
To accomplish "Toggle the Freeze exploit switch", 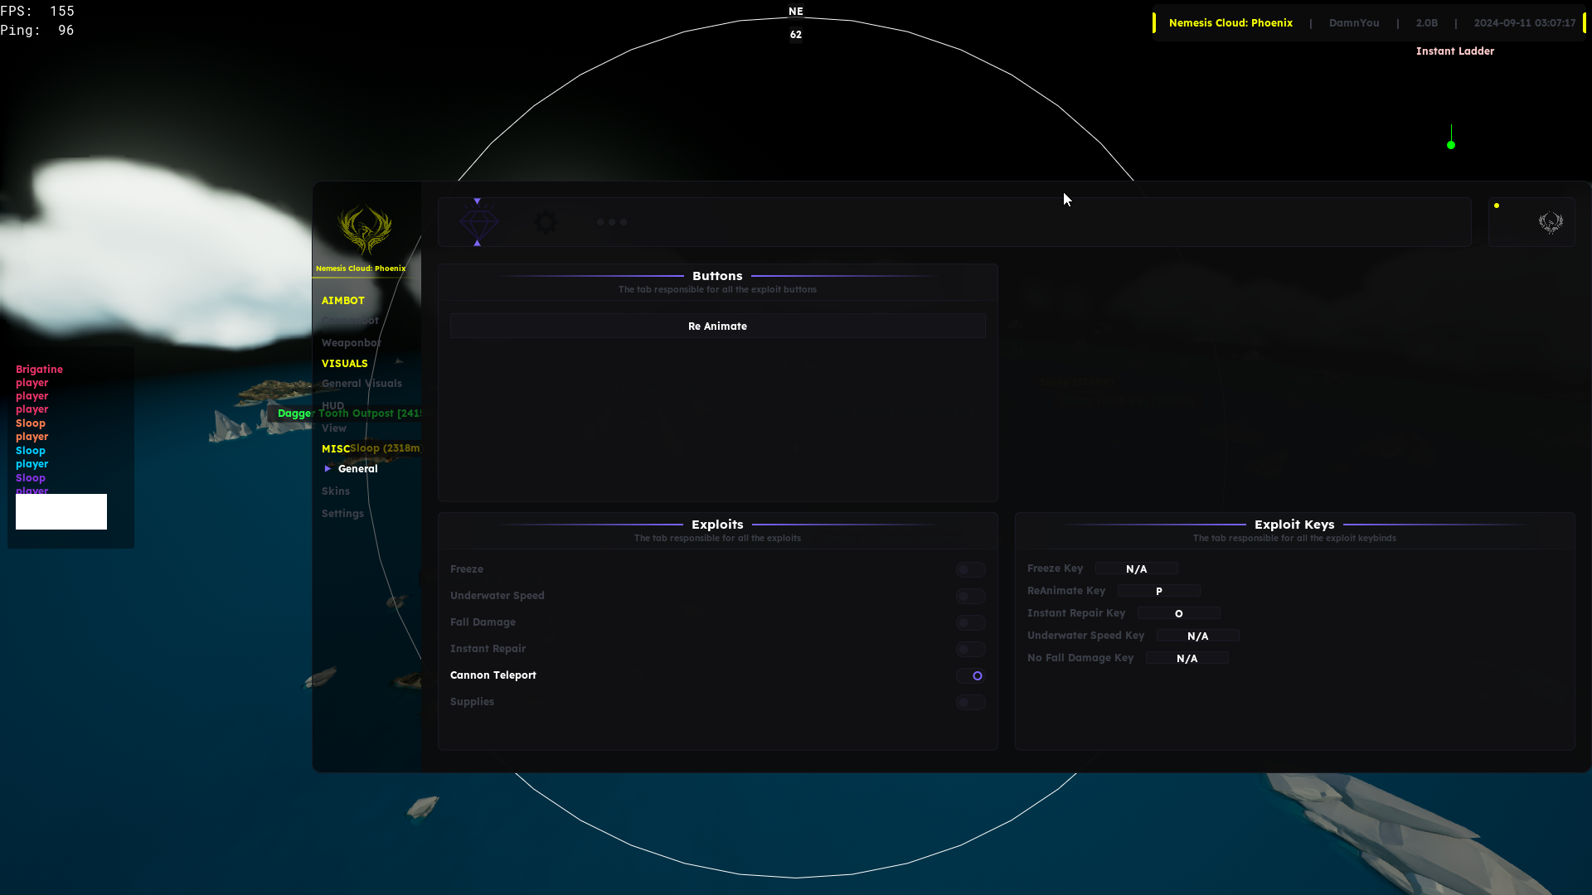I will coord(970,569).
